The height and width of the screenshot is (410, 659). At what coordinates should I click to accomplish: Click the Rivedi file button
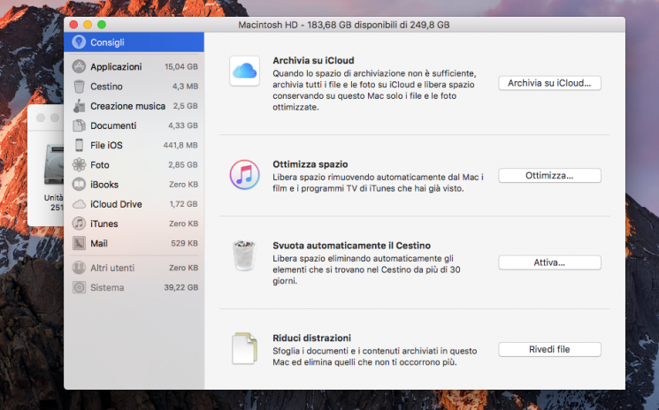549,349
